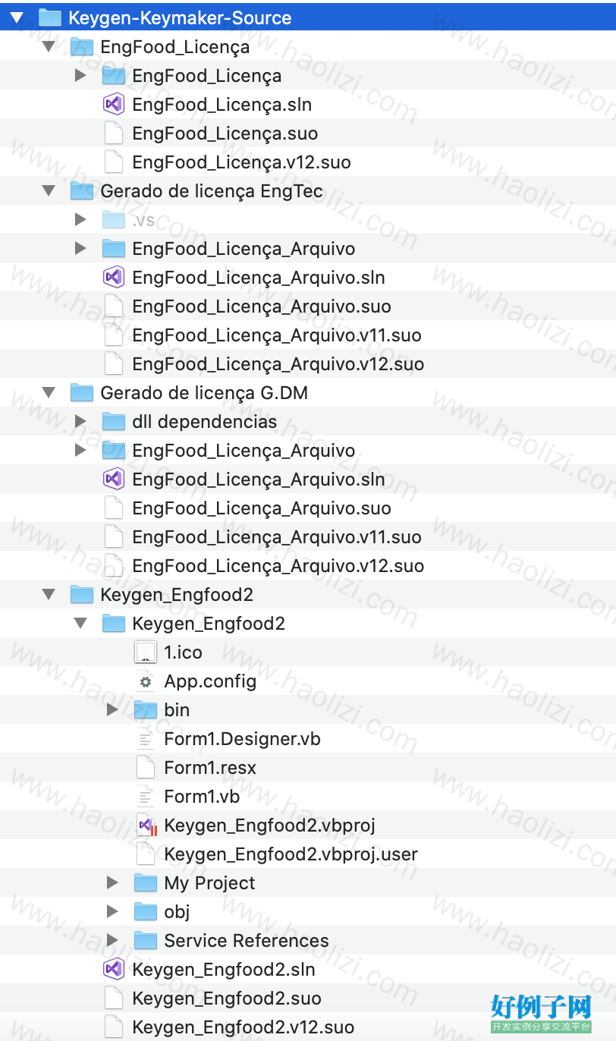Viewport: 616px width, 1041px height.
Task: Select the .vs folder name
Action: click(143, 220)
